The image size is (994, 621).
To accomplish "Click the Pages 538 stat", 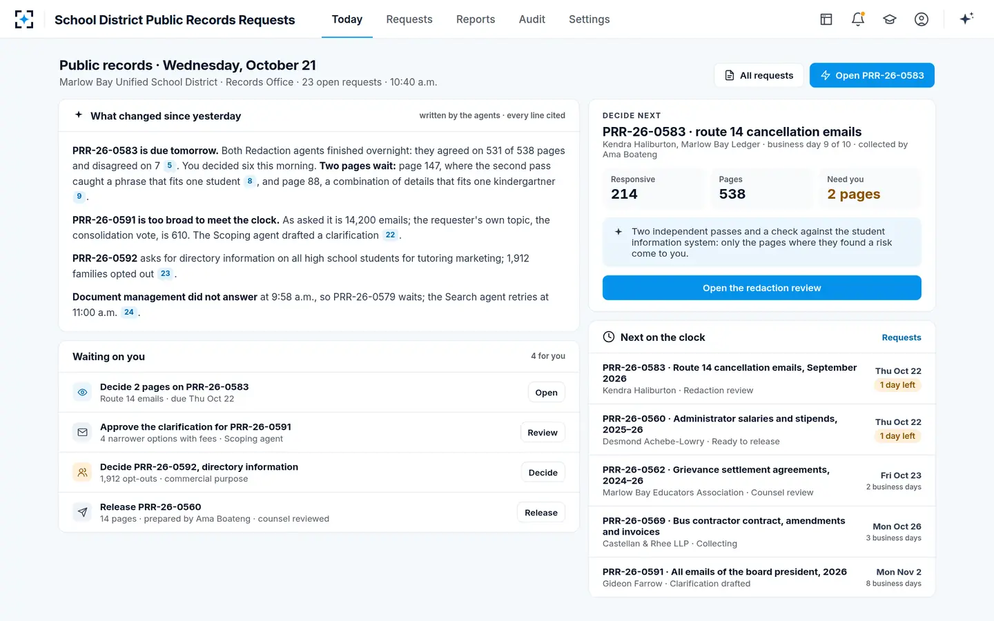I will click(762, 188).
